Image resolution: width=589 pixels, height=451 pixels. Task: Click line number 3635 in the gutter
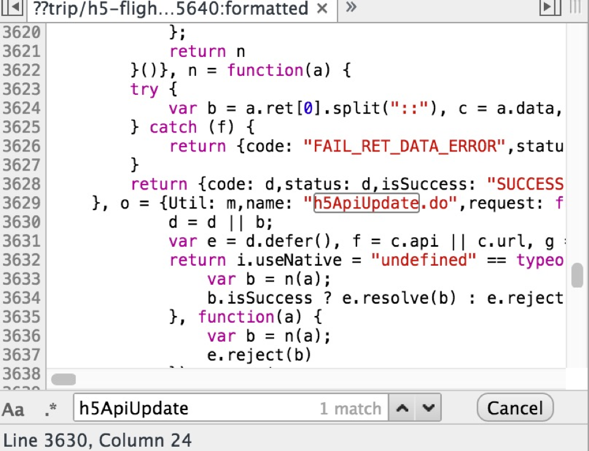22,317
